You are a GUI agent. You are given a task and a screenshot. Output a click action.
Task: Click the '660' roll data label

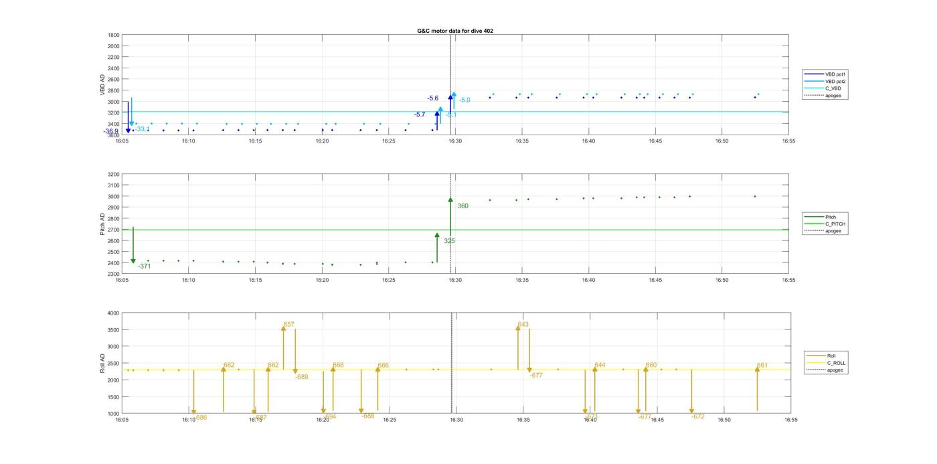tap(651, 366)
